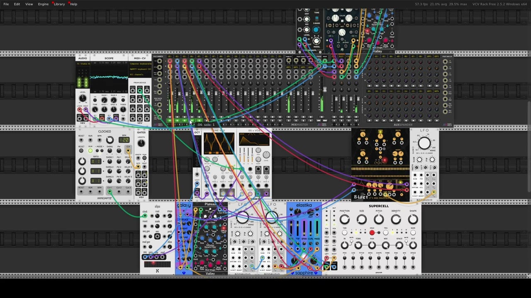Click the MIDI-CV GATE output port
This screenshot has width=531, height=298.
(x=140, y=91)
